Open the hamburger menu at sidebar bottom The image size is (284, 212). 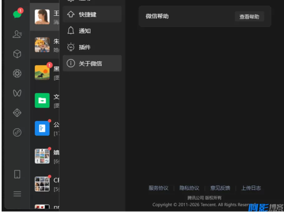point(17,194)
